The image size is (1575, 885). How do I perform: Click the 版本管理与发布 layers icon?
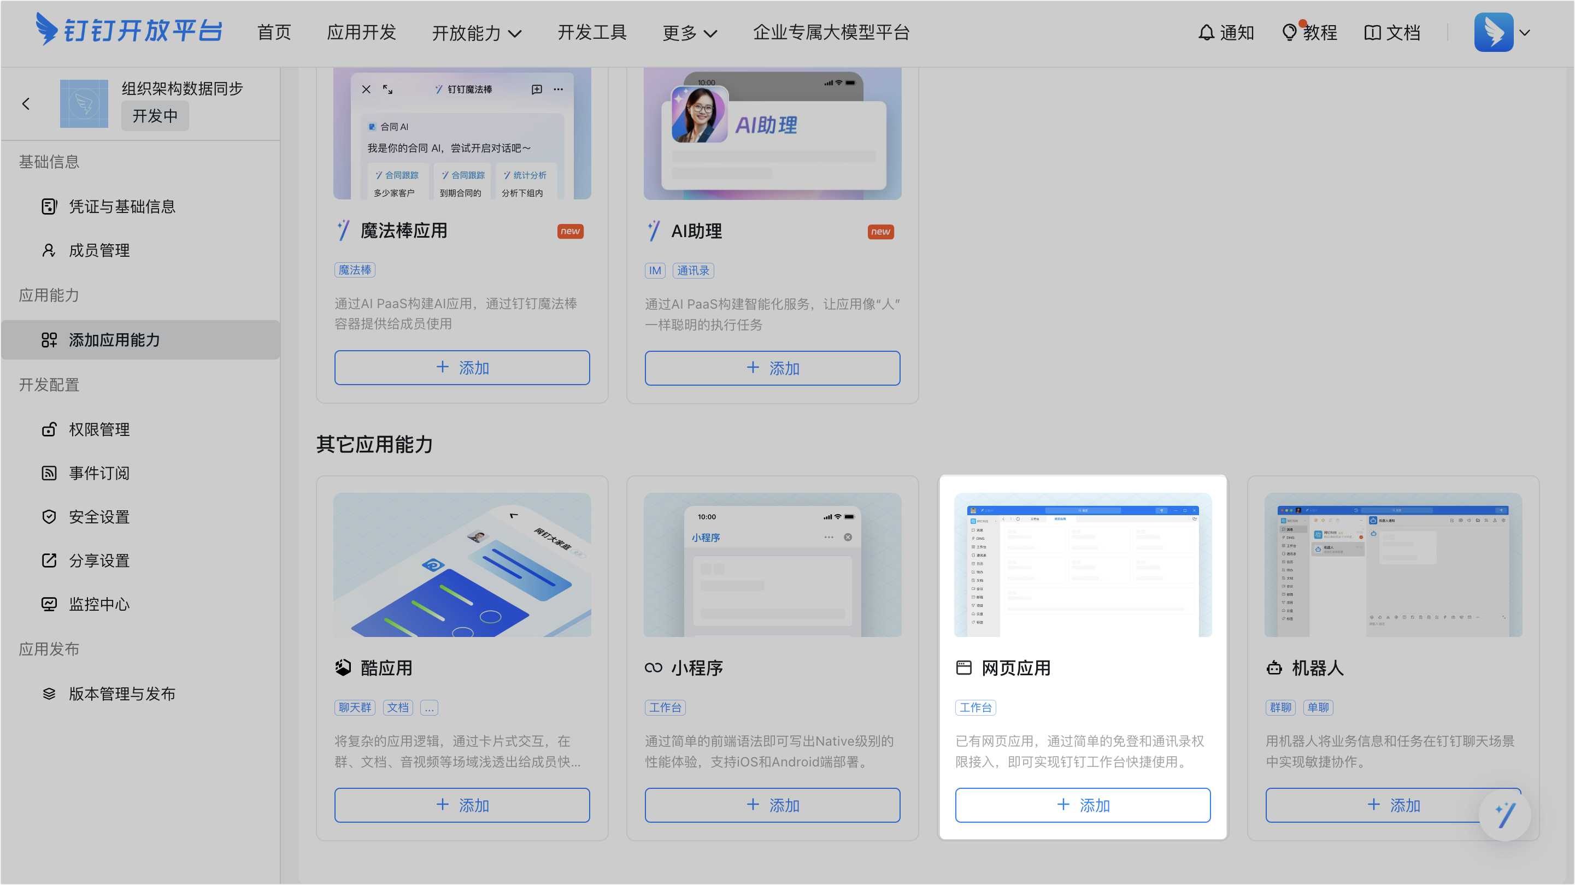pos(49,694)
